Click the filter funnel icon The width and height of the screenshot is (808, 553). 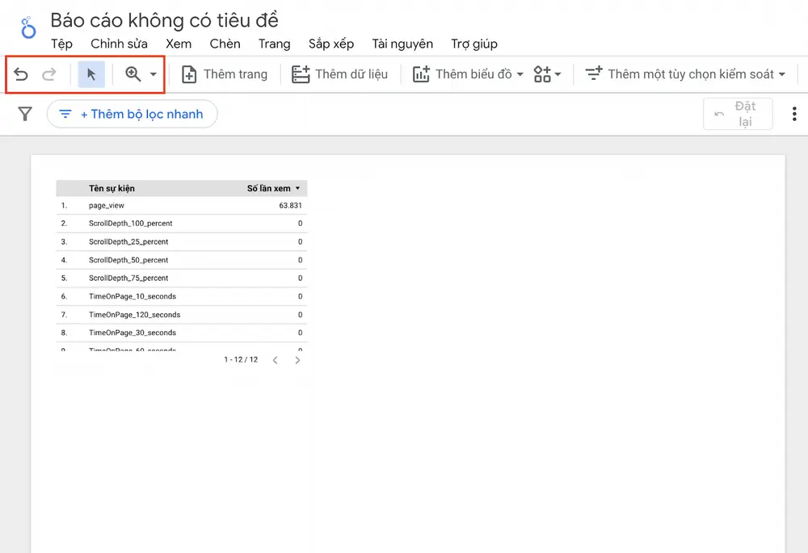[x=25, y=114]
